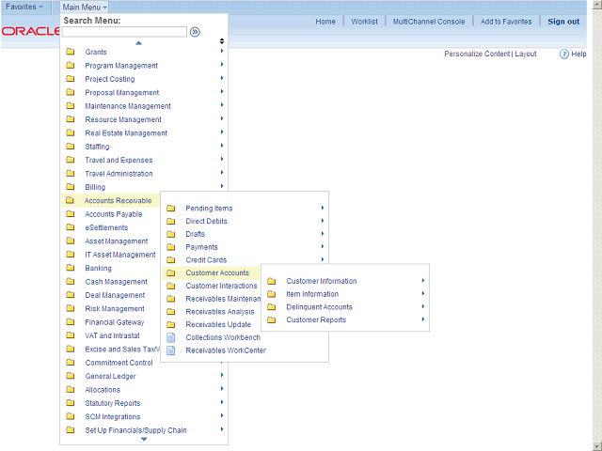Select Maintenance Management menu item
The width and height of the screenshot is (602, 451).
(128, 106)
